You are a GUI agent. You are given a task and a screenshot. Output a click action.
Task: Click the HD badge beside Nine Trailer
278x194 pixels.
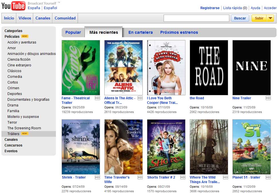268,98
